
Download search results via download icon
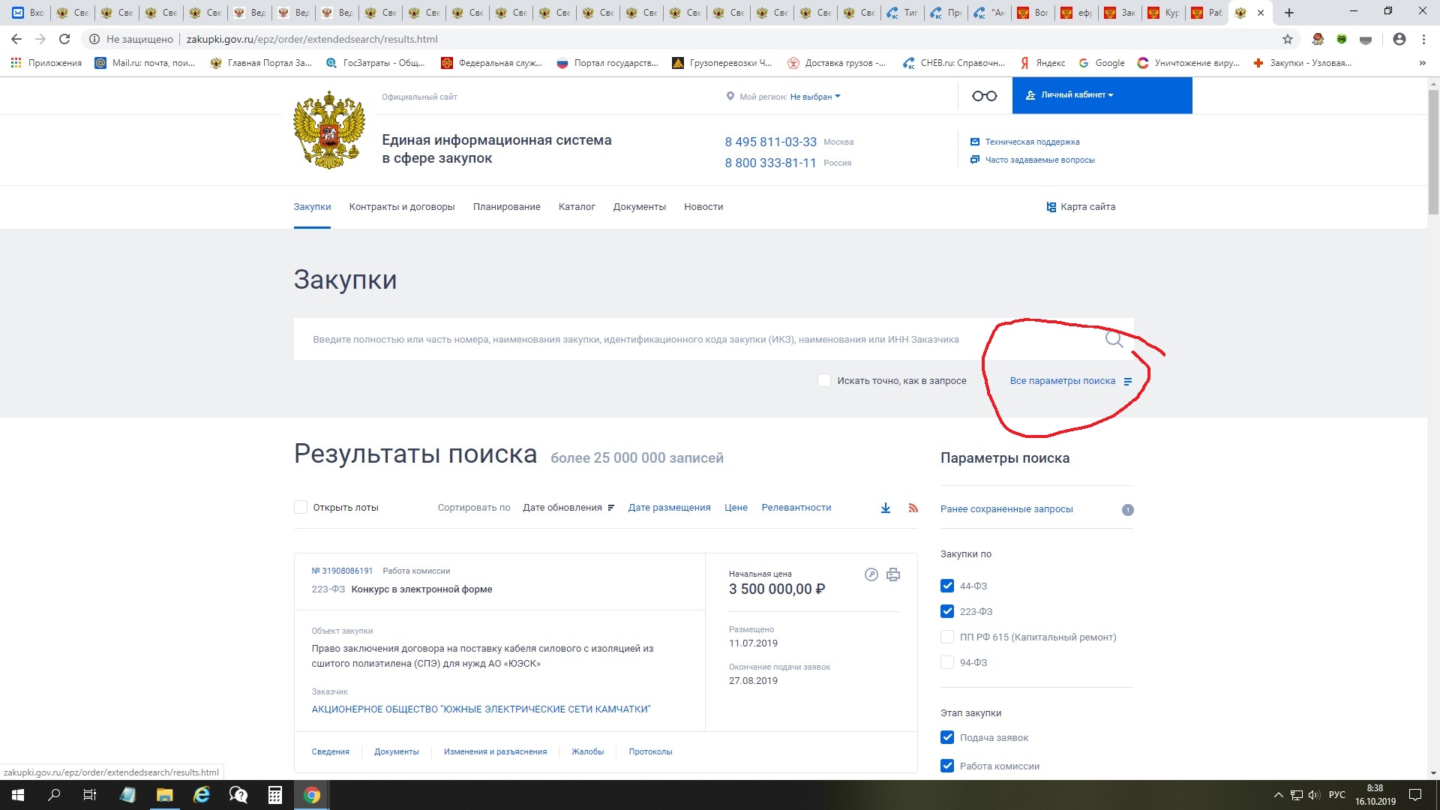pyautogui.click(x=886, y=508)
